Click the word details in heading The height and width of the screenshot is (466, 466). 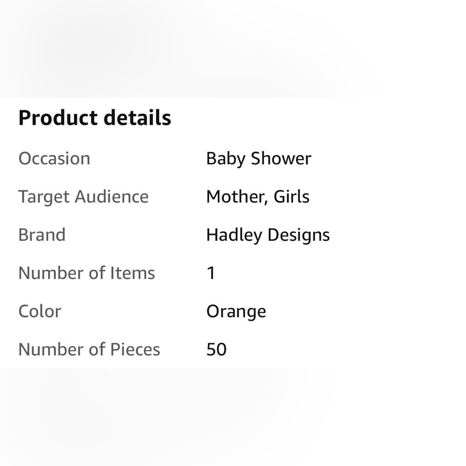click(137, 118)
